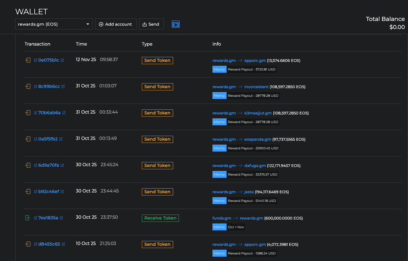Open the jesta account link
408x261 pixels.
(x=249, y=192)
